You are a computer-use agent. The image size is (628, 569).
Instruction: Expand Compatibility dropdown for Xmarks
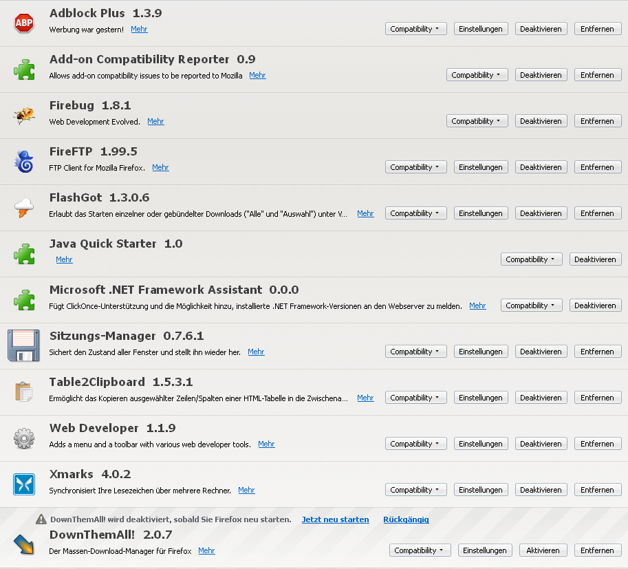[x=415, y=490]
